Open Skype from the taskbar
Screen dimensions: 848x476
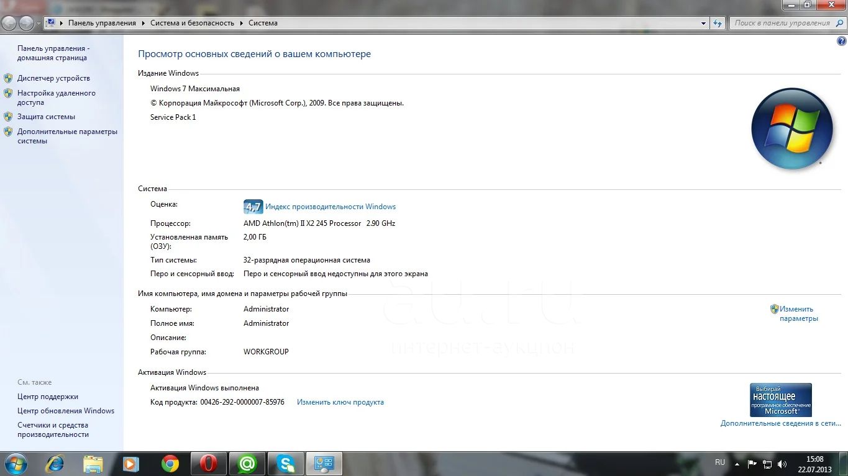pyautogui.click(x=286, y=464)
